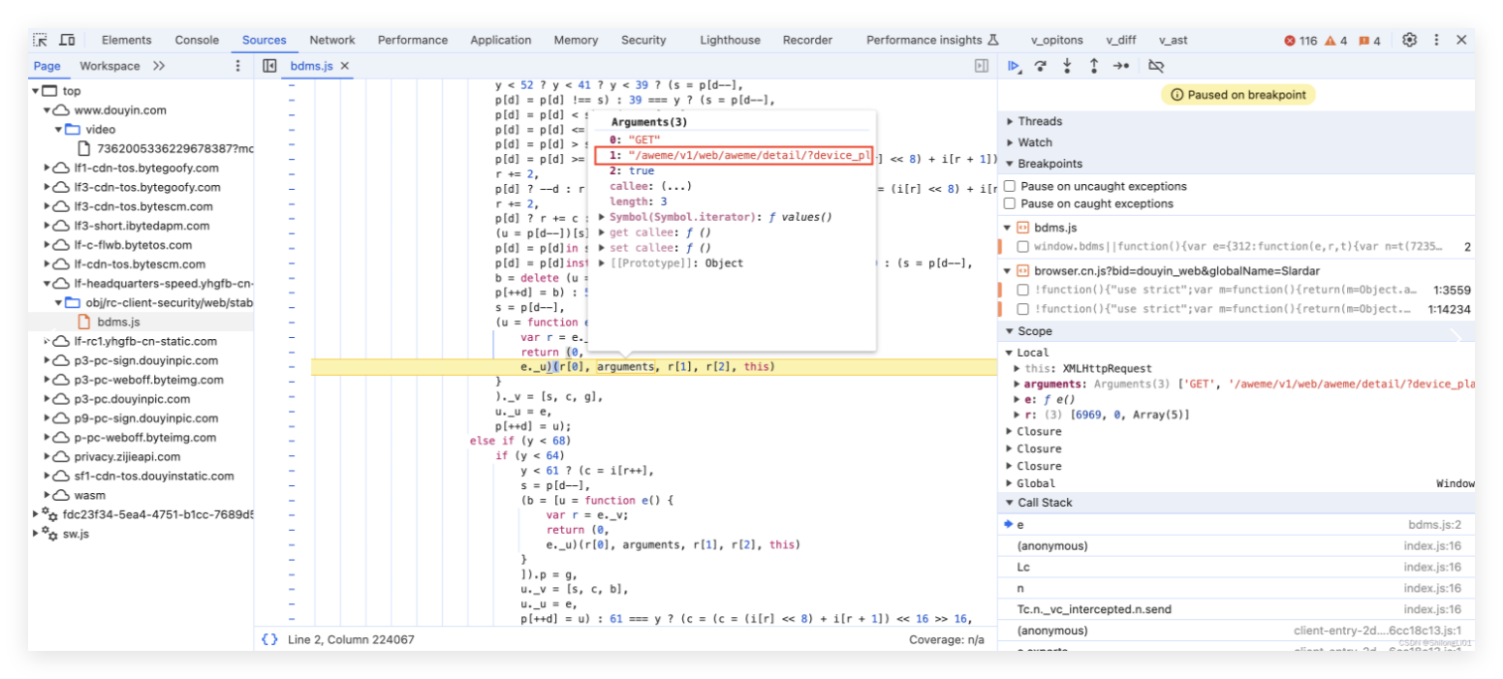Open the DevTools three-dot customize menu
The height and width of the screenshot is (679, 1503).
click(1436, 40)
